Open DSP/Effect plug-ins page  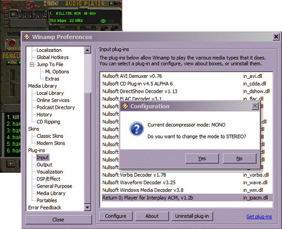[48, 179]
